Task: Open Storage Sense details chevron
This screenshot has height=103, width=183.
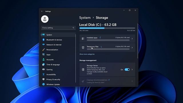Action: tap(132, 70)
